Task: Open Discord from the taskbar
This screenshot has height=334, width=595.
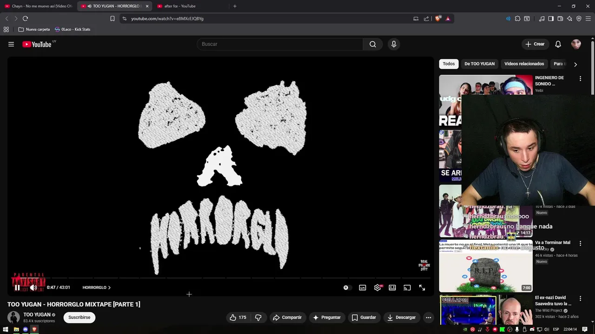Action: [25, 329]
